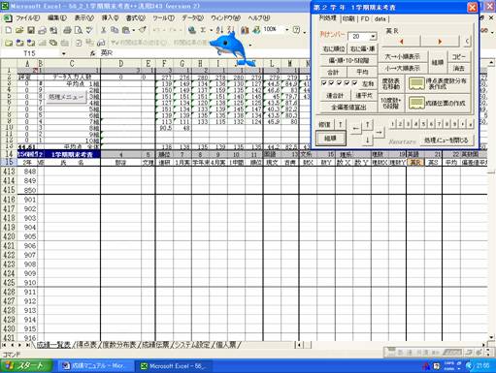Image resolution: width=496 pixels, height=373 pixels.
Task: Select the 得点表 sheet tab
Action: coord(86,345)
